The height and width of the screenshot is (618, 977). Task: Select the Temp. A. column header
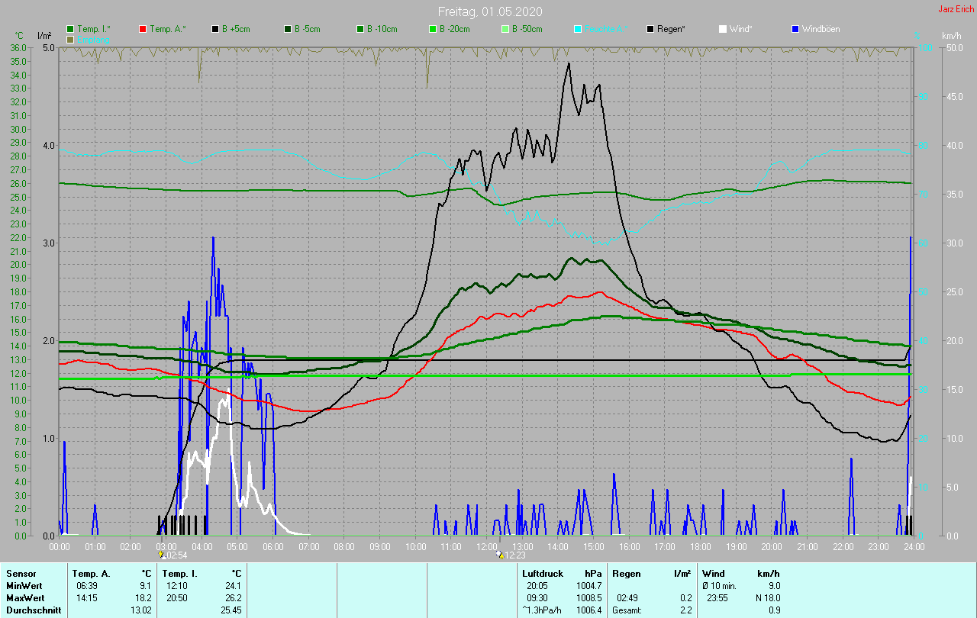click(91, 573)
